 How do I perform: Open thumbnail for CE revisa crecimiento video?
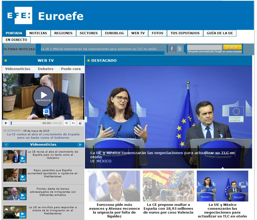tap(15, 156)
